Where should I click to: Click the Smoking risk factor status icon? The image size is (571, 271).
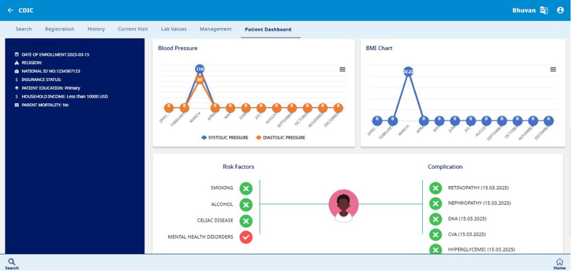[246, 188]
